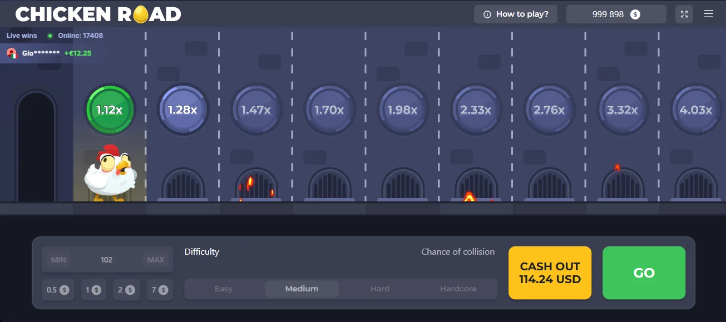Click the Gio player flag avatar
This screenshot has height=322, width=726.
click(x=12, y=53)
